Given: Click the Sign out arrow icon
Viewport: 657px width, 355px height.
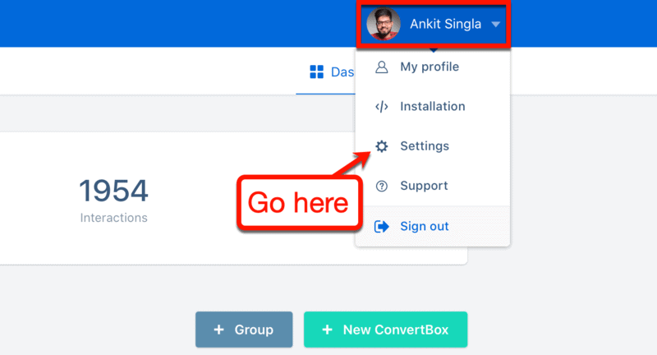Looking at the screenshot, I should 381,227.
